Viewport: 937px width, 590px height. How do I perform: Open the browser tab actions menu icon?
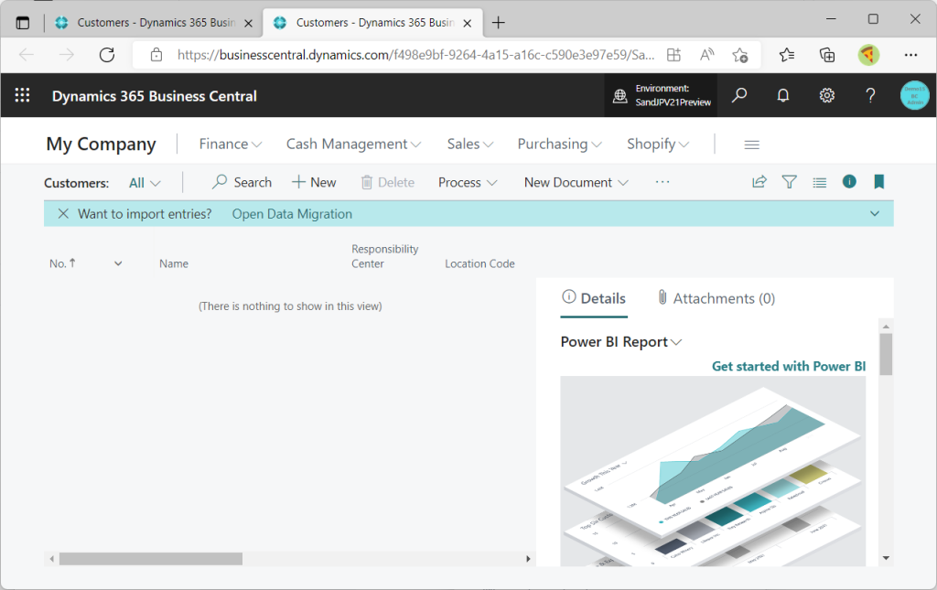click(x=23, y=23)
